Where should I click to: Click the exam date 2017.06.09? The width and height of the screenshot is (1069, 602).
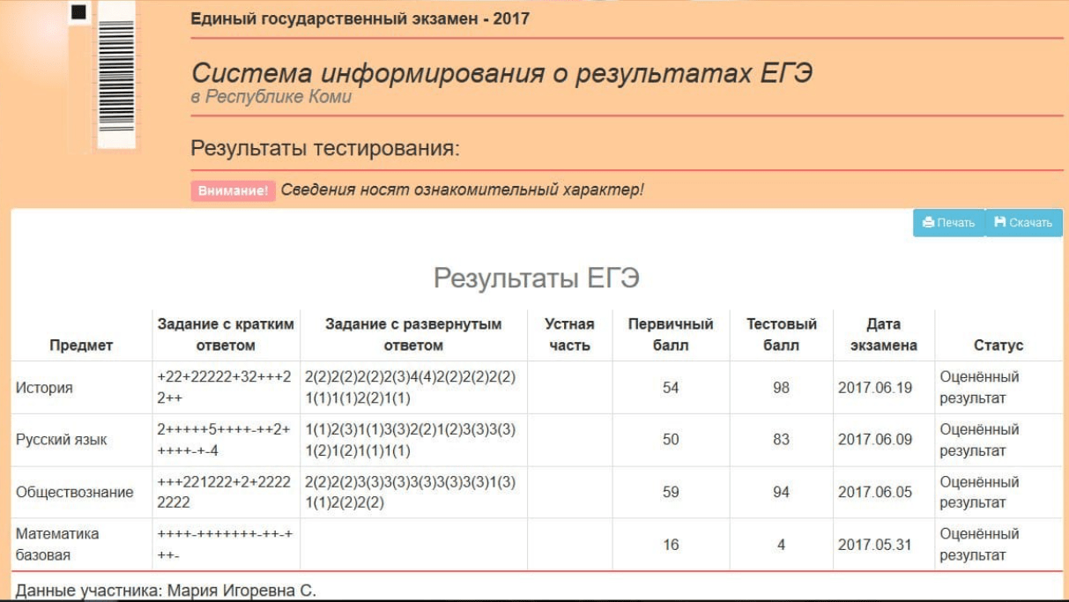tap(875, 440)
